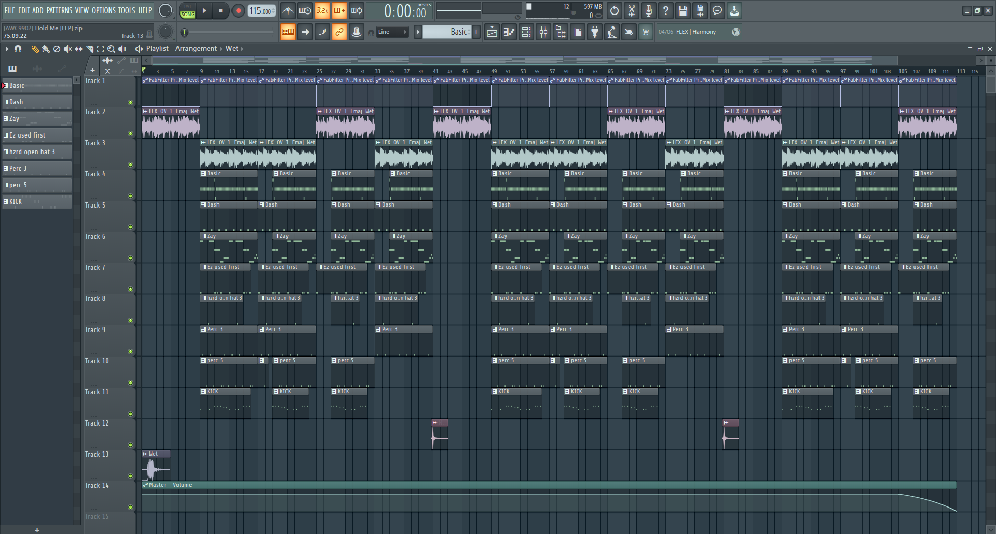This screenshot has width=996, height=534.
Task: Save the project with floppy icon
Action: click(683, 10)
